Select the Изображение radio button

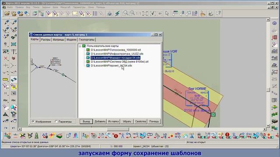click(33, 122)
